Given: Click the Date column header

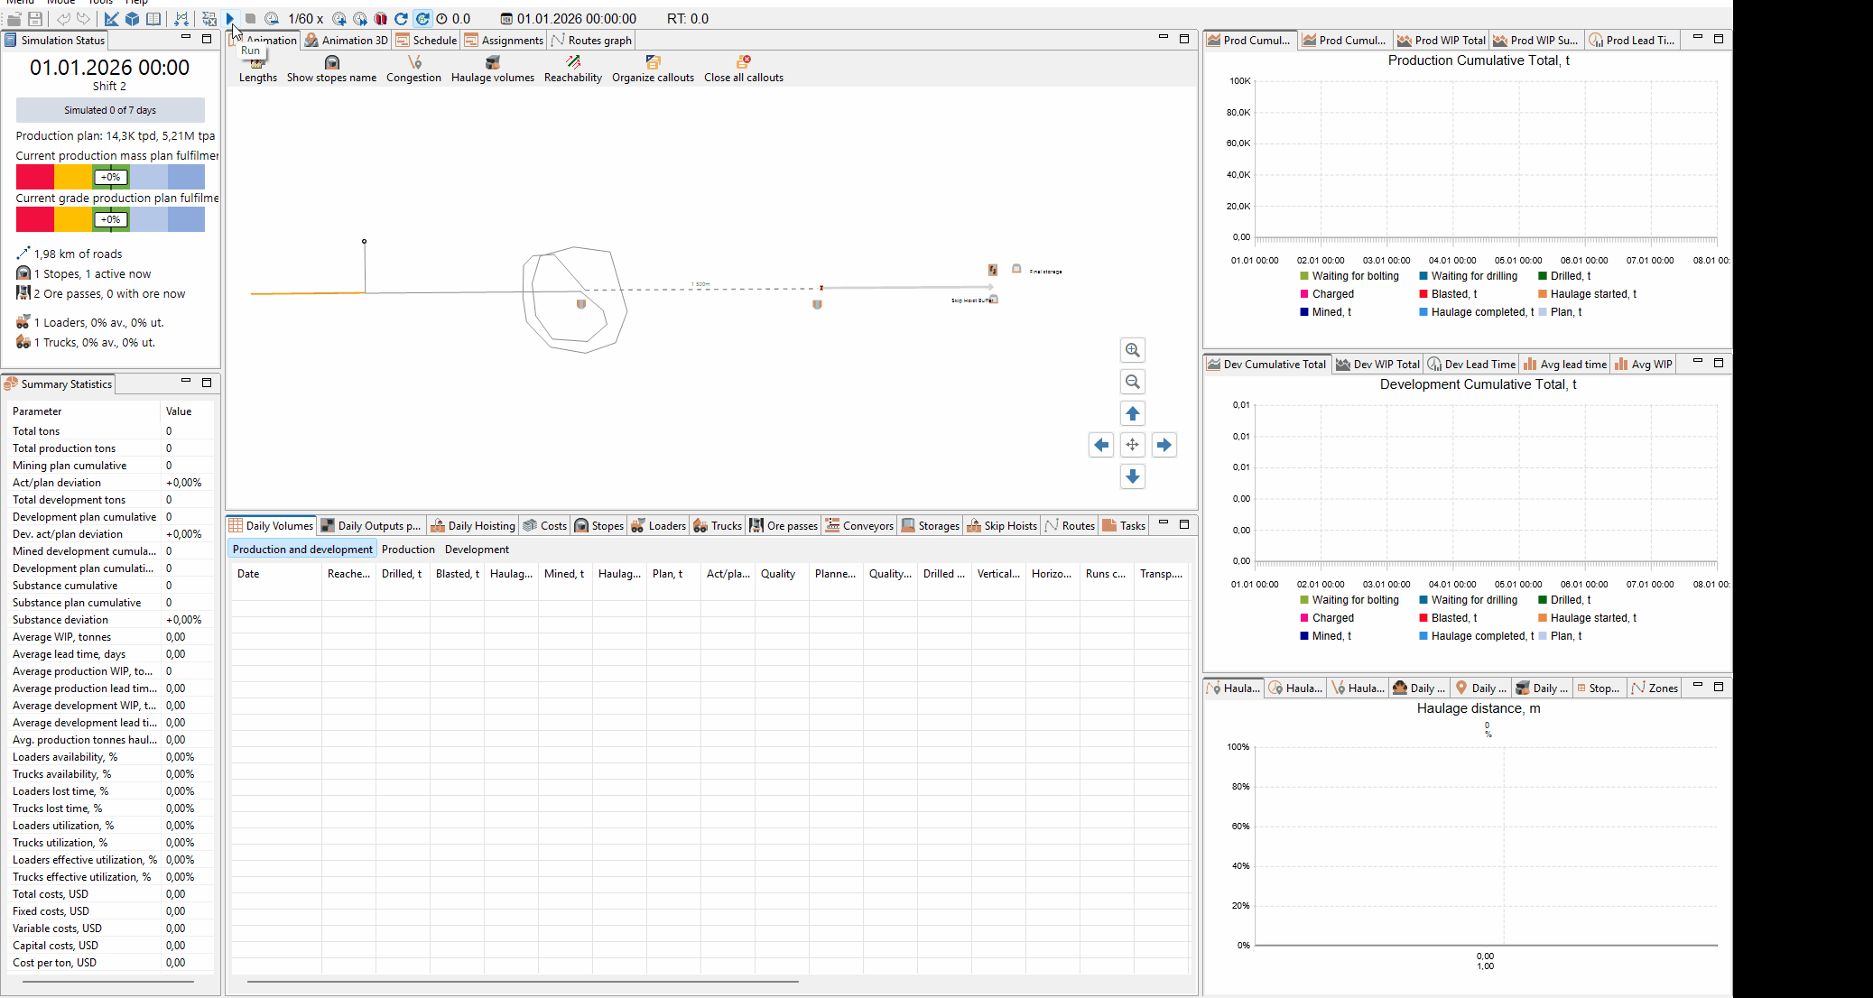Looking at the screenshot, I should pos(275,574).
